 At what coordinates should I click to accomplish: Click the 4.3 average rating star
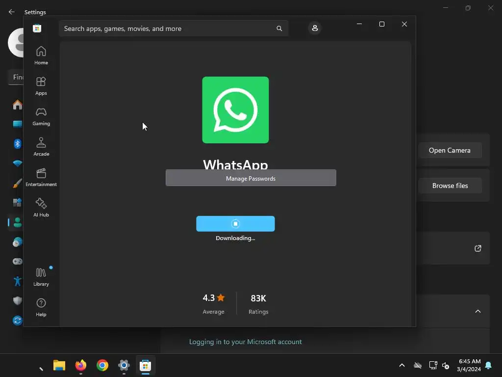tap(221, 298)
